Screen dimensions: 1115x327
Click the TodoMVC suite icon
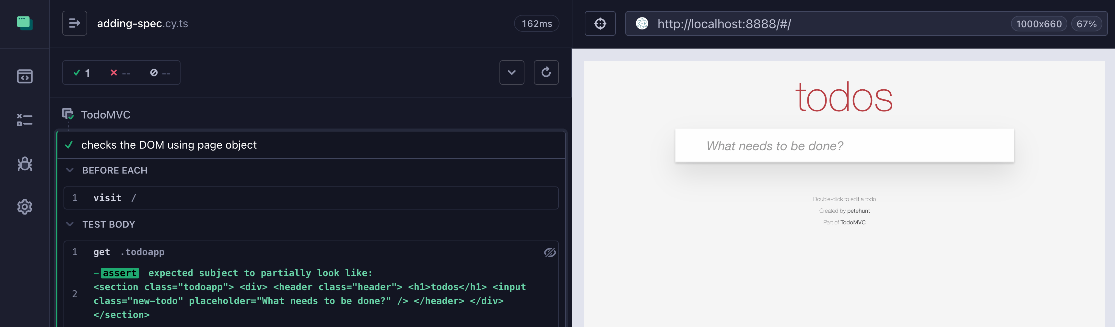[68, 114]
